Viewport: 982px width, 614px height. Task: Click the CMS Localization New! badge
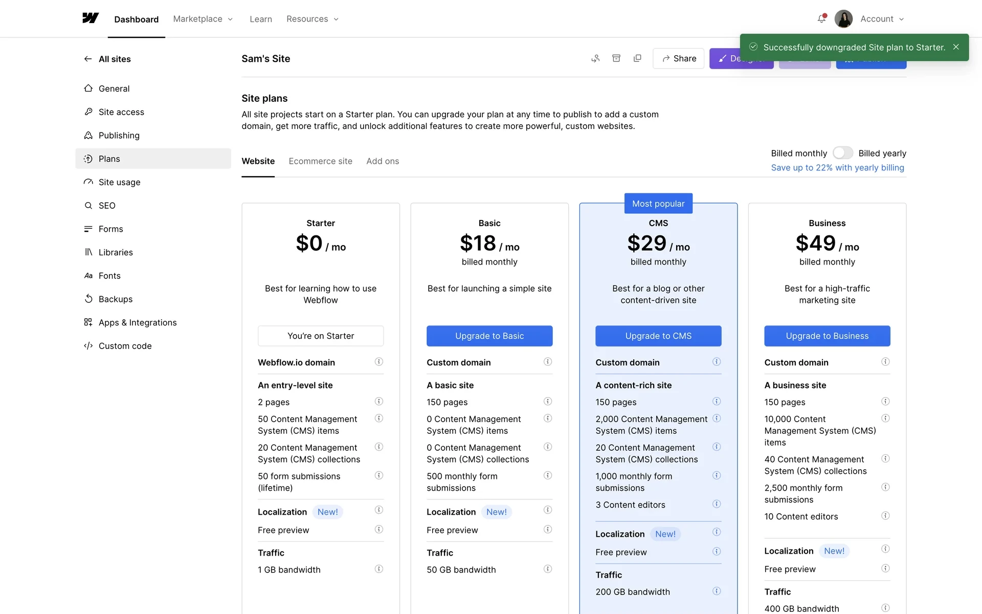[x=665, y=534]
